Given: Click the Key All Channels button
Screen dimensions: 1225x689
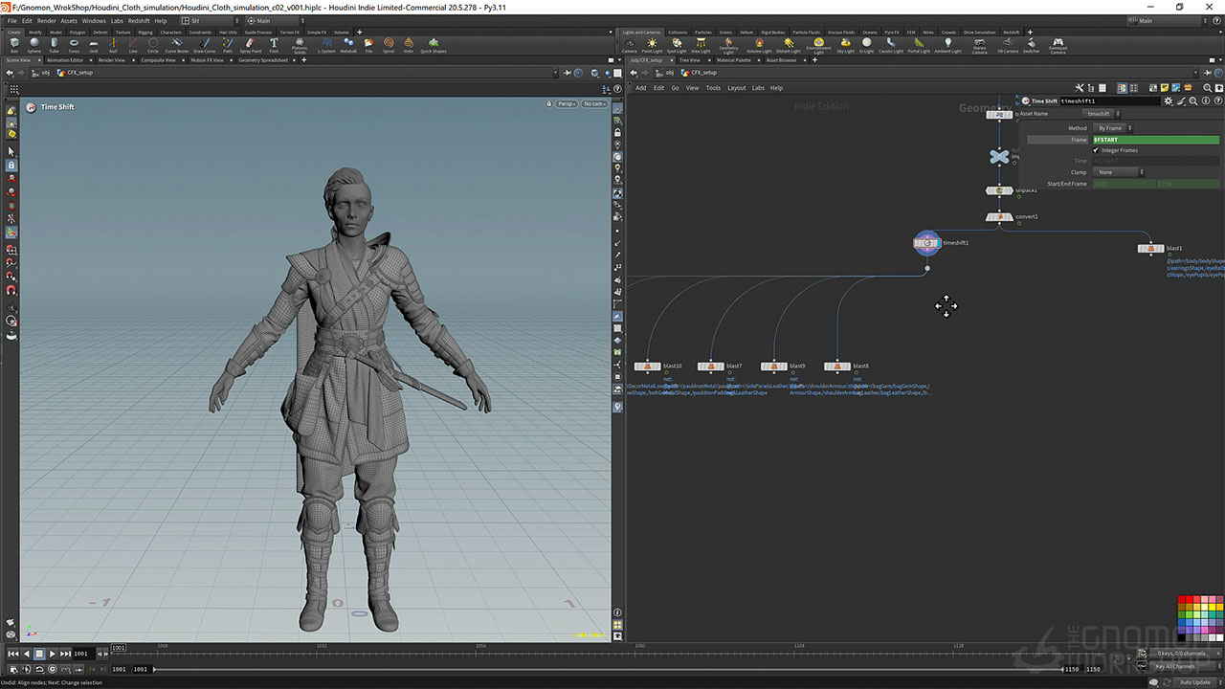Looking at the screenshot, I should point(1174,666).
